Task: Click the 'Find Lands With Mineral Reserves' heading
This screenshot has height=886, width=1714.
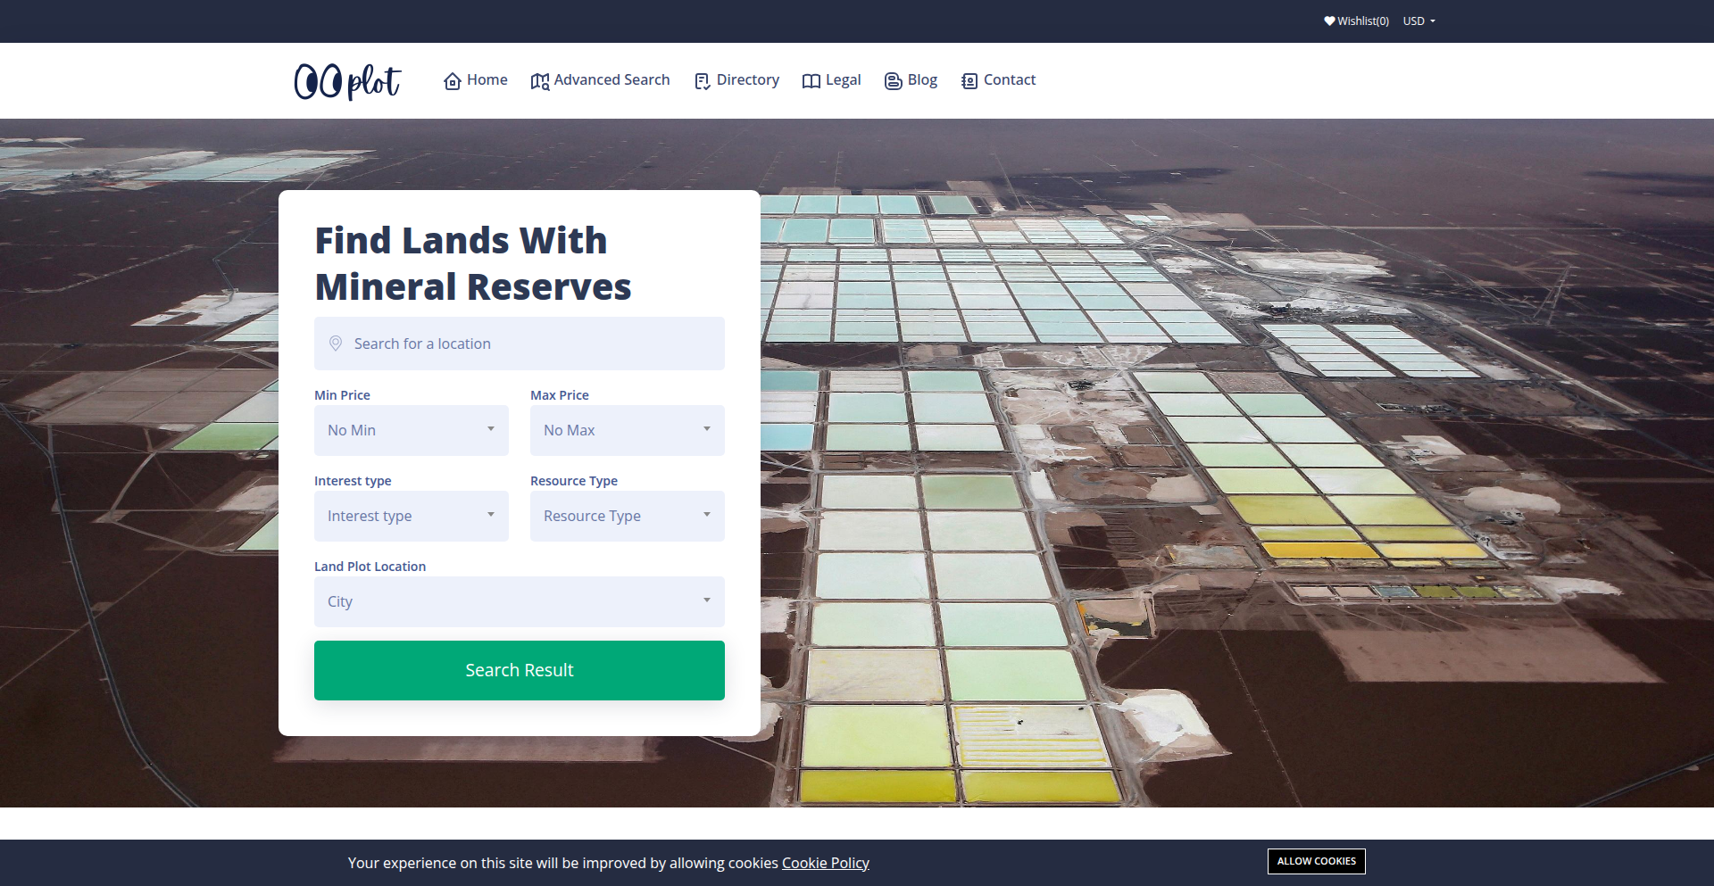Action: coord(473,263)
